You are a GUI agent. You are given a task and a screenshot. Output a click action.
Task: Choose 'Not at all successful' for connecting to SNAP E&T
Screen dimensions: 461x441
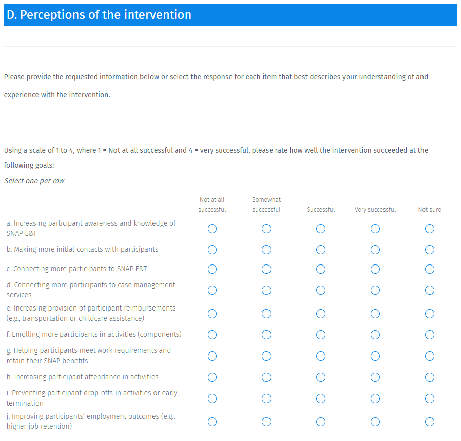pyautogui.click(x=212, y=268)
